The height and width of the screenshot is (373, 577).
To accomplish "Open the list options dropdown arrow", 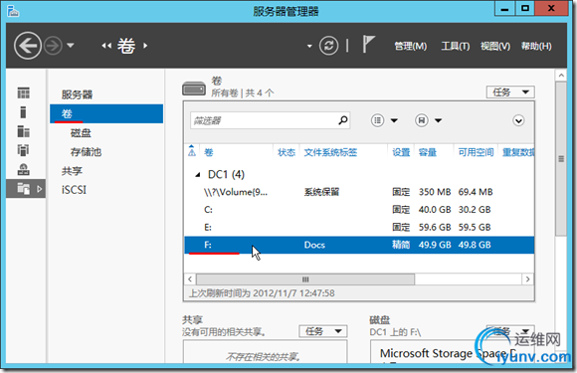I will pyautogui.click(x=394, y=120).
